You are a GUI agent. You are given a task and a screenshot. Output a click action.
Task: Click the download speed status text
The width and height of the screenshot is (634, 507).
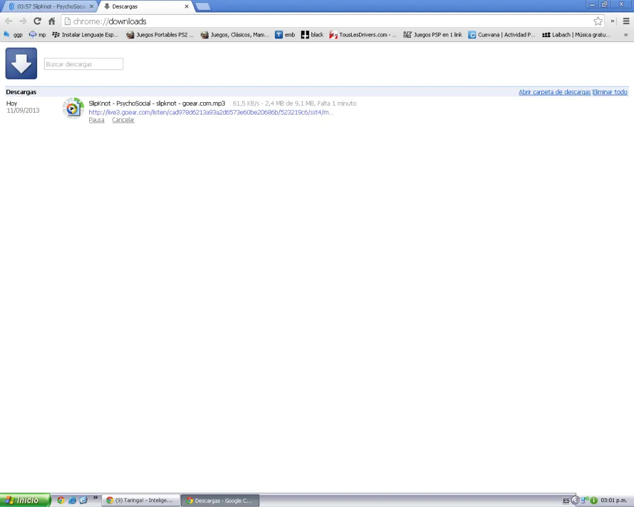click(x=294, y=103)
